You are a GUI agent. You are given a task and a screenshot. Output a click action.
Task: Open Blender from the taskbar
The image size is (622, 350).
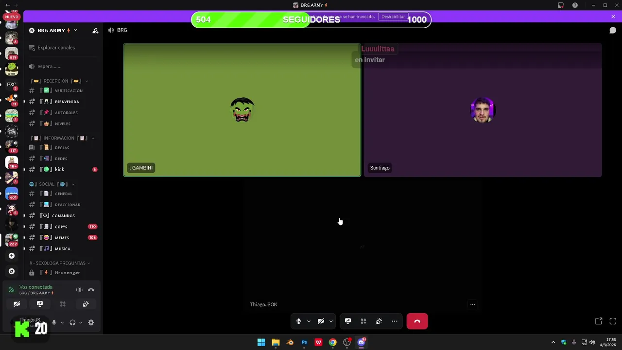pos(290,342)
